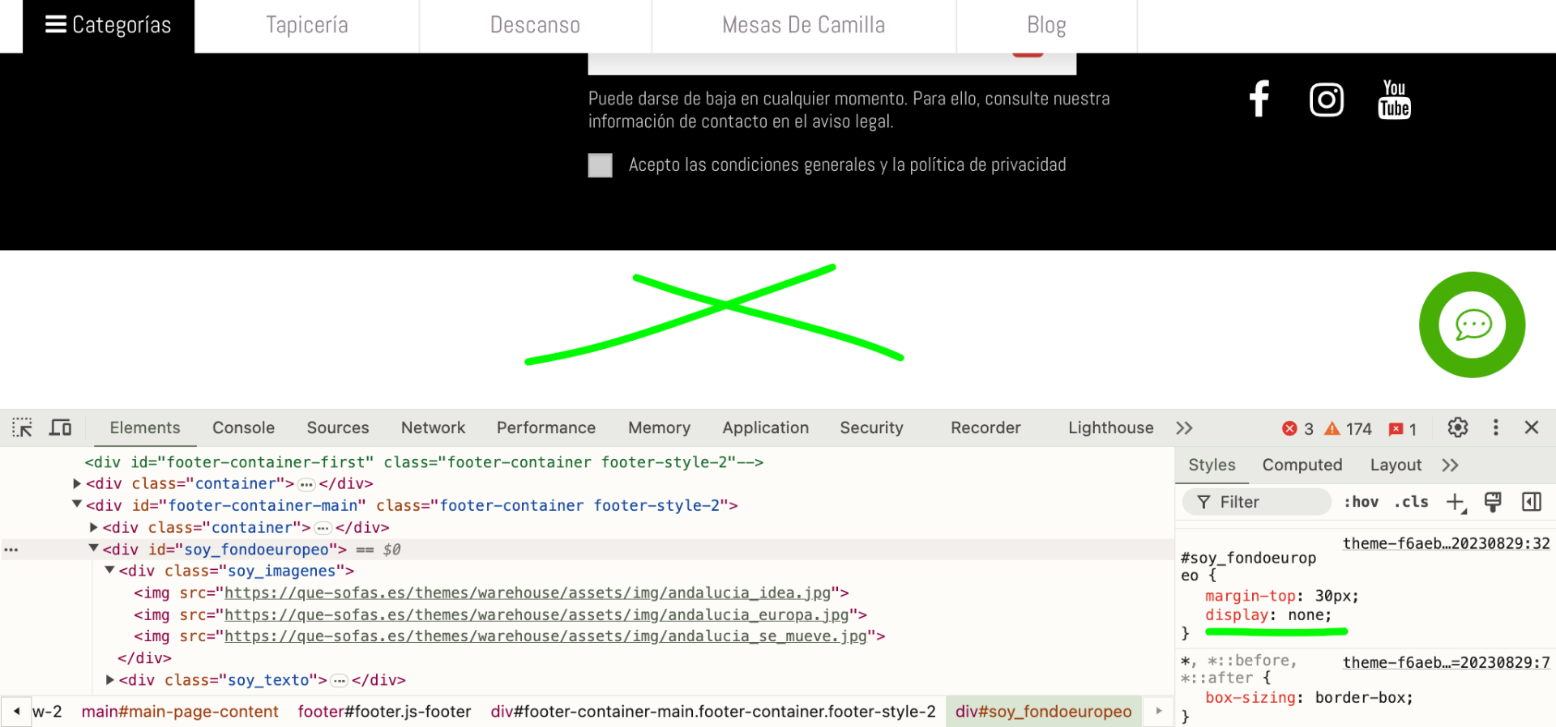Open the Instagram profile icon
This screenshot has width=1556, height=727.
[1327, 100]
